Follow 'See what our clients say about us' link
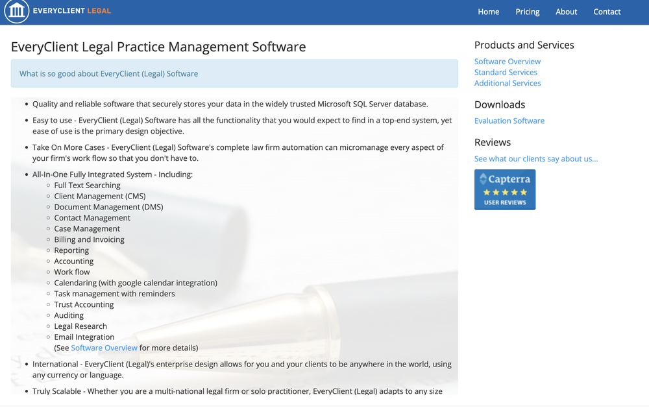 pos(536,158)
